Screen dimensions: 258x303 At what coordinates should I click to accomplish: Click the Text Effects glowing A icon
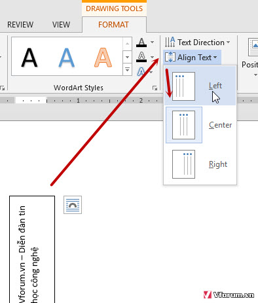pos(141,71)
